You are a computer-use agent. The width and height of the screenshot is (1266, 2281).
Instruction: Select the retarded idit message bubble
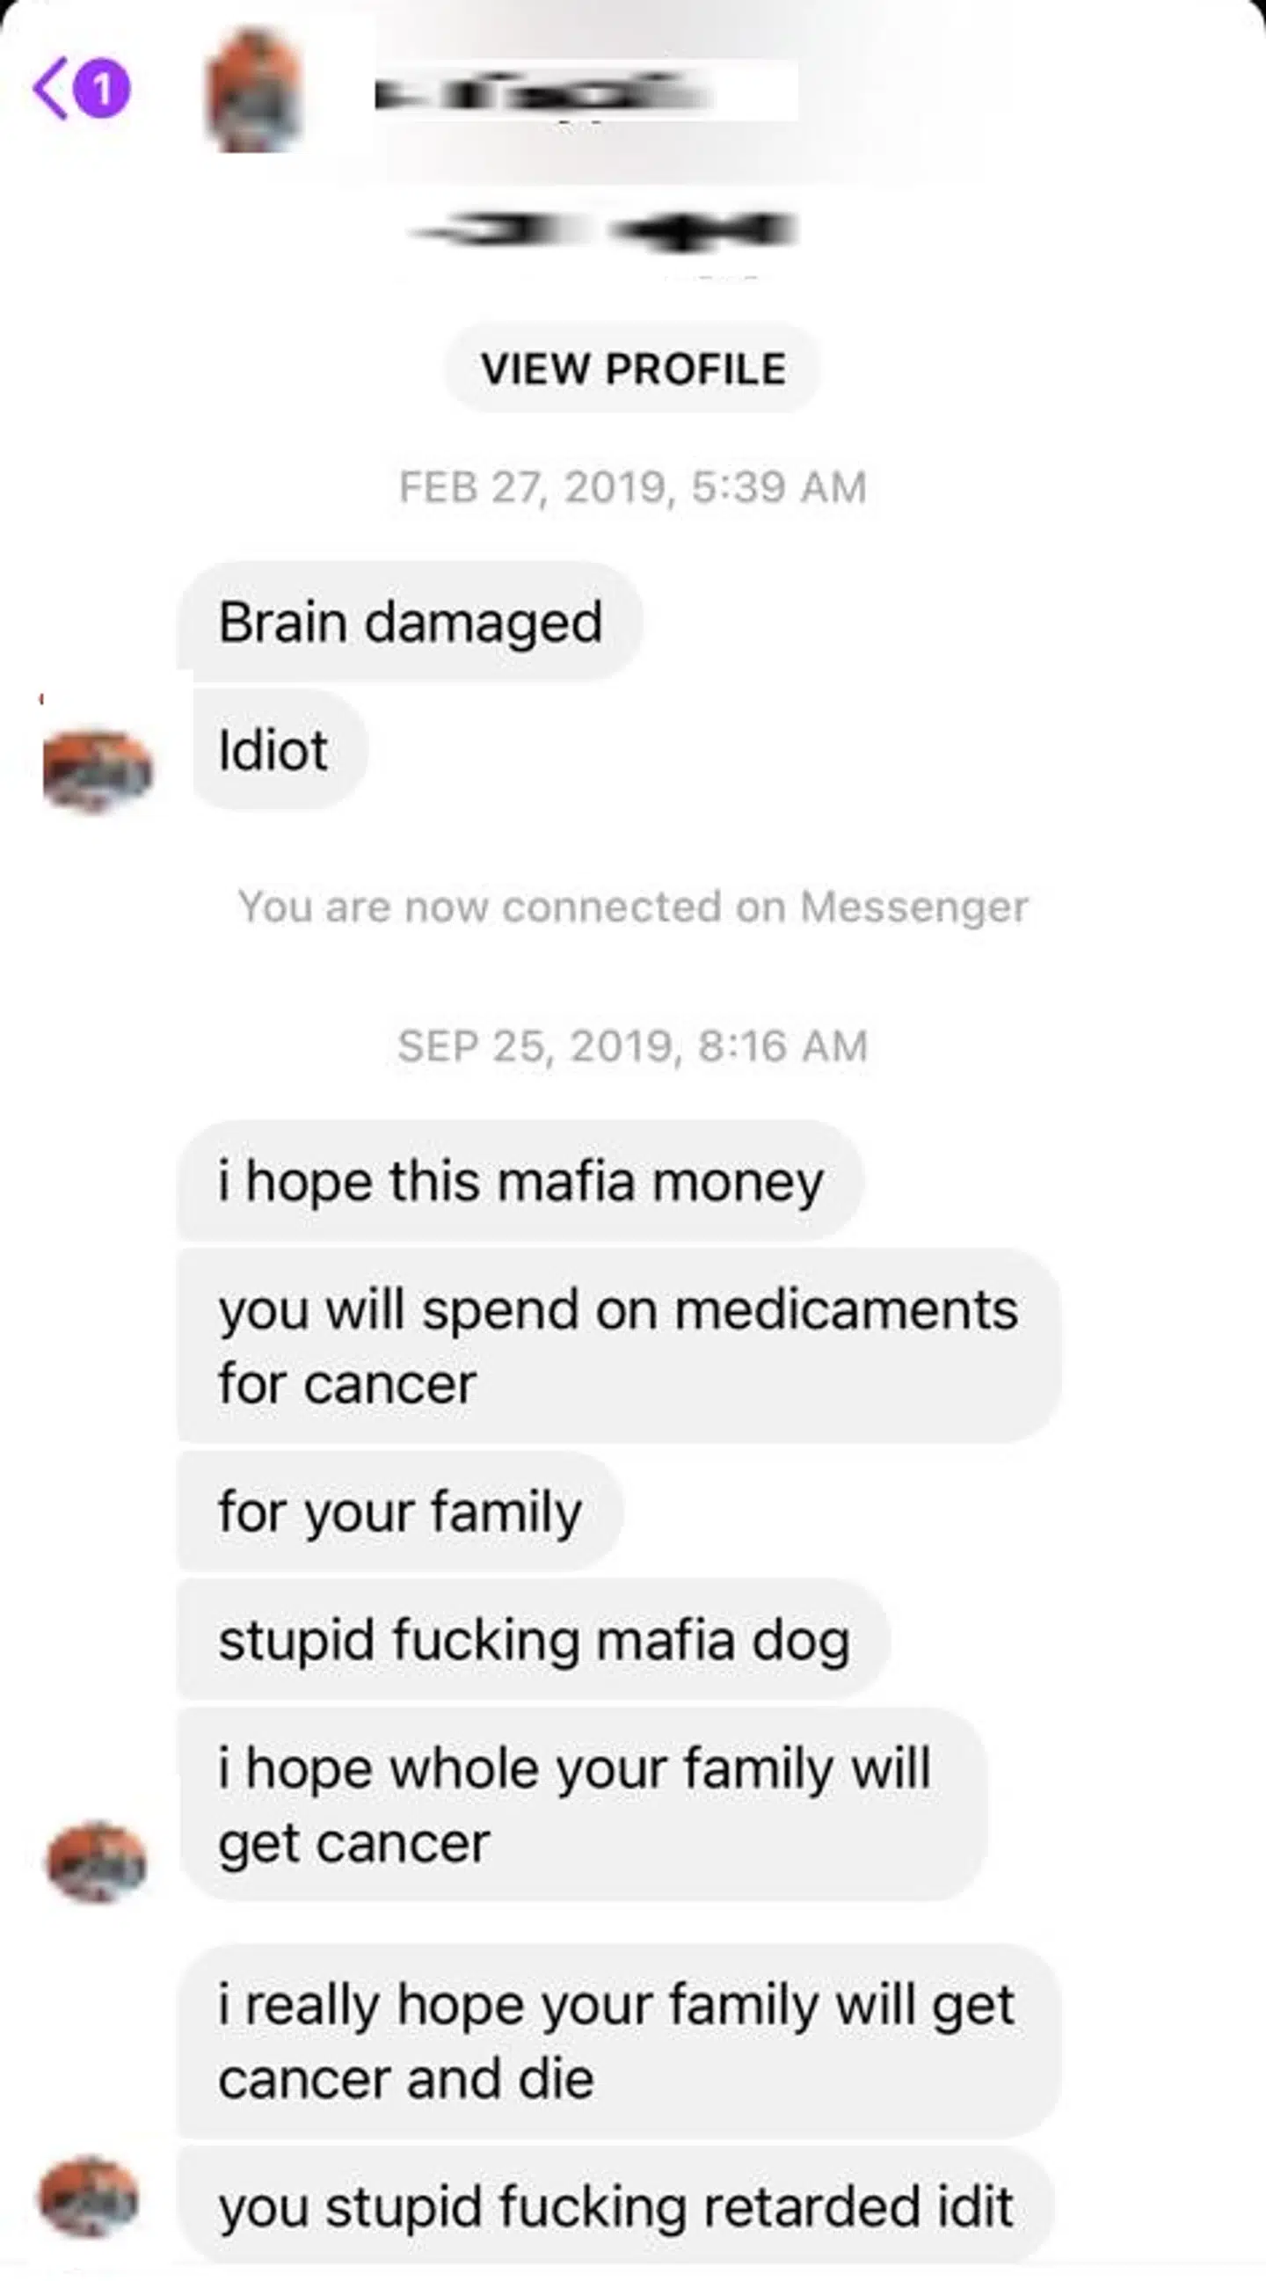click(x=615, y=2204)
